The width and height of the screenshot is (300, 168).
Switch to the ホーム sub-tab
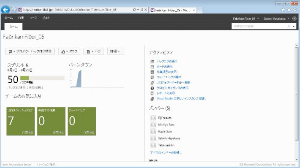(14, 27)
